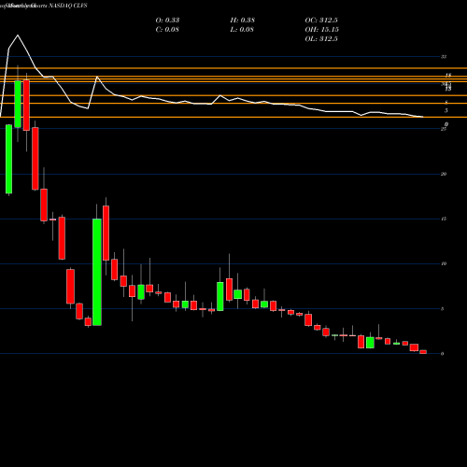Click the 20 price axis label

point(444,174)
